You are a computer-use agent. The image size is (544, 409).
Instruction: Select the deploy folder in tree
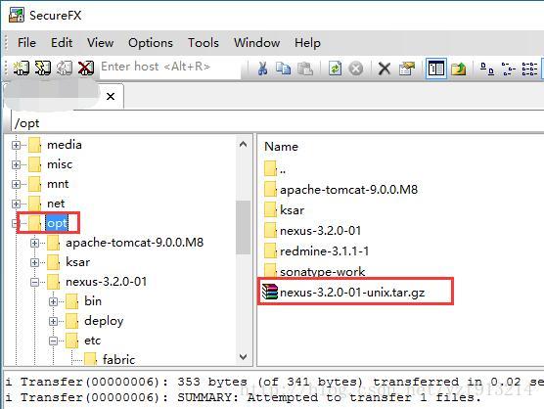[x=104, y=321]
